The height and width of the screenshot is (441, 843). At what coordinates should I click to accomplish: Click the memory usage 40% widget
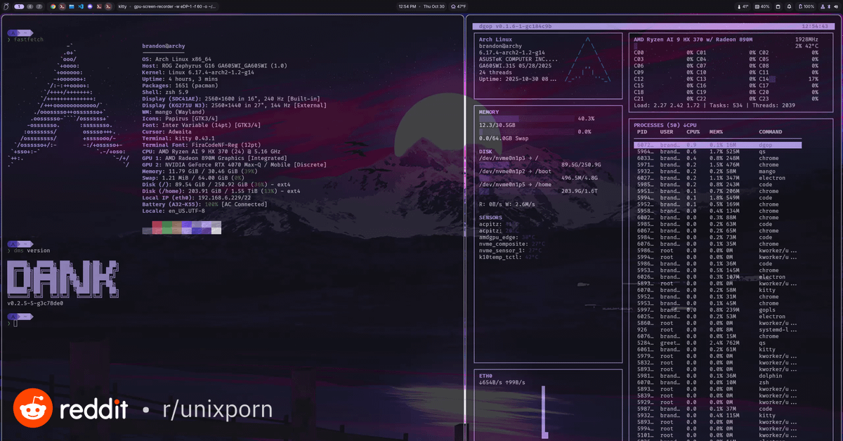point(762,6)
